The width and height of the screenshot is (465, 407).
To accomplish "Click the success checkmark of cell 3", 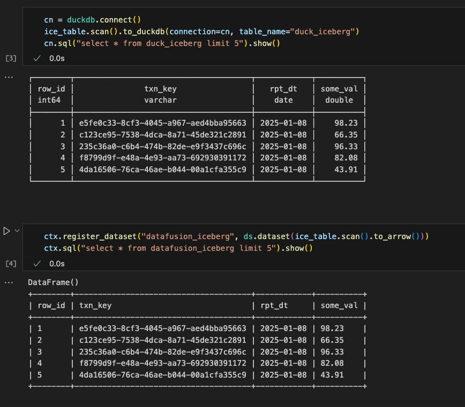I will (x=37, y=58).
